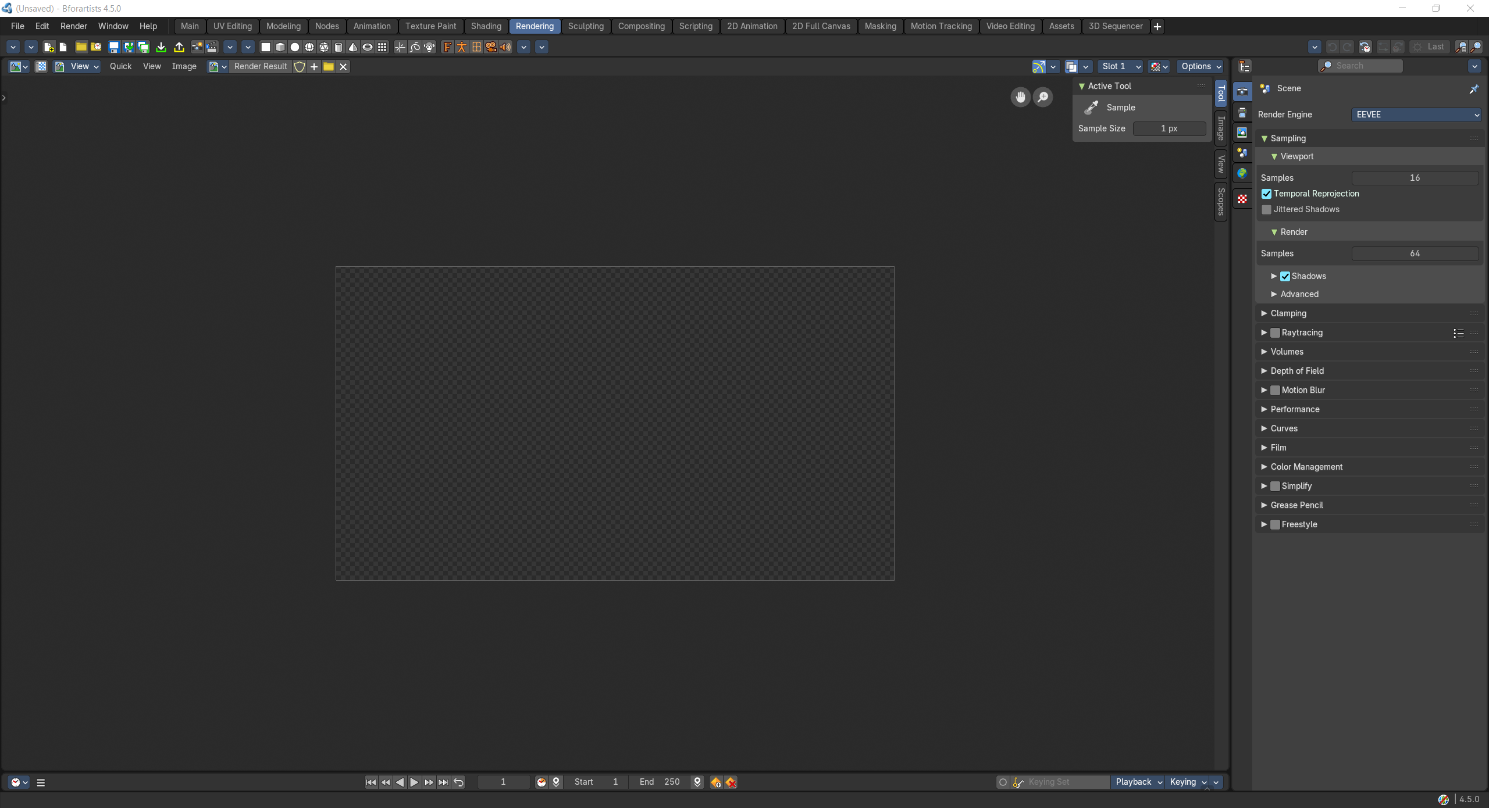Click the zoom magnifier gizmo
Image resolution: width=1489 pixels, height=808 pixels.
click(x=1043, y=97)
